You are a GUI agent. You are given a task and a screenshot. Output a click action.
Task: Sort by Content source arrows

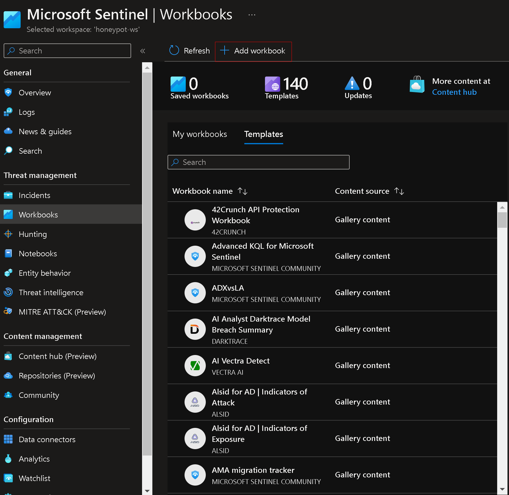(x=399, y=191)
